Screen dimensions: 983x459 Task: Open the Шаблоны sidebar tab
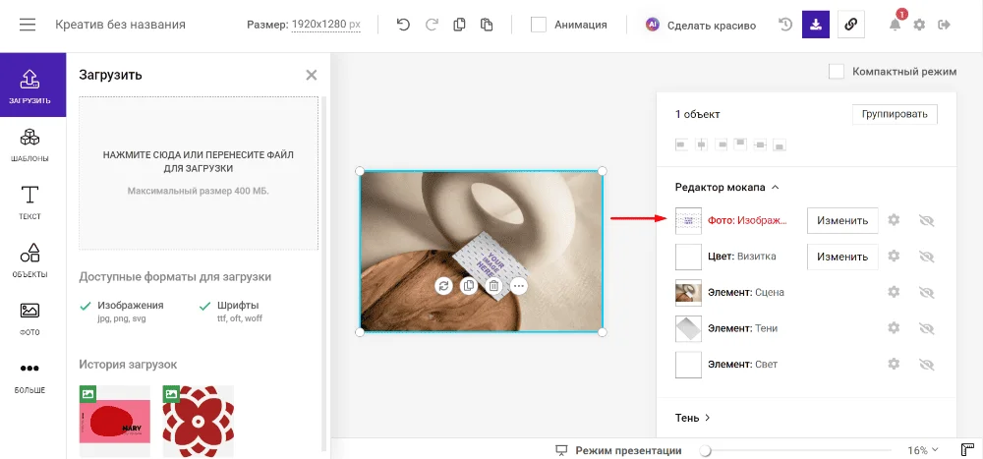click(30, 143)
